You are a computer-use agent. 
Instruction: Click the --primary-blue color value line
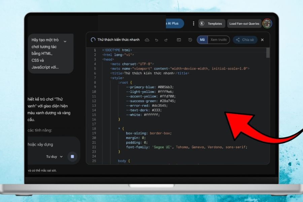coord(150,87)
